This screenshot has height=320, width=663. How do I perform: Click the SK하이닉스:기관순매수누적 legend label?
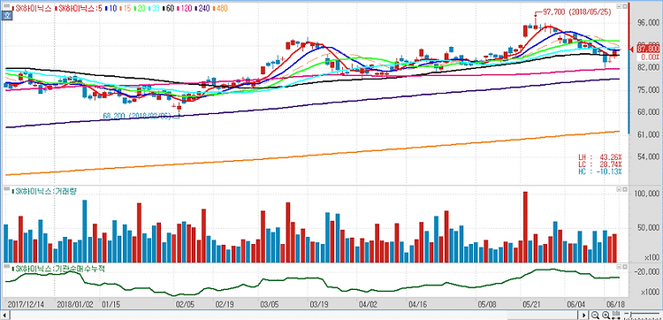57,269
